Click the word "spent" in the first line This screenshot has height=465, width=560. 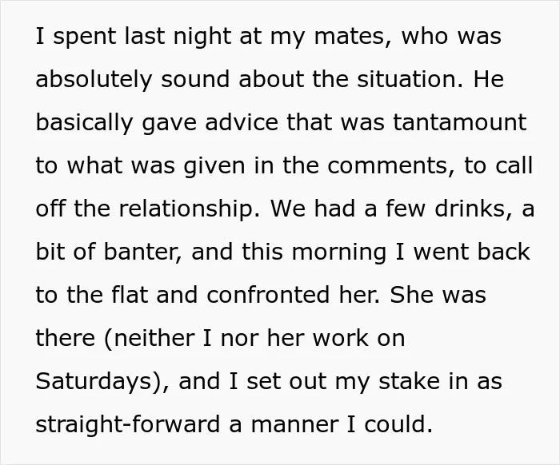(x=85, y=38)
